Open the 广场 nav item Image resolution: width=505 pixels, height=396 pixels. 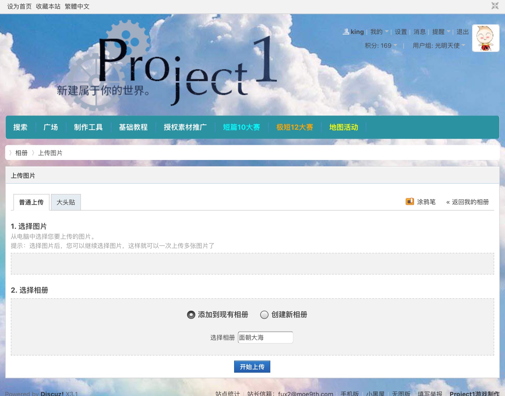51,127
